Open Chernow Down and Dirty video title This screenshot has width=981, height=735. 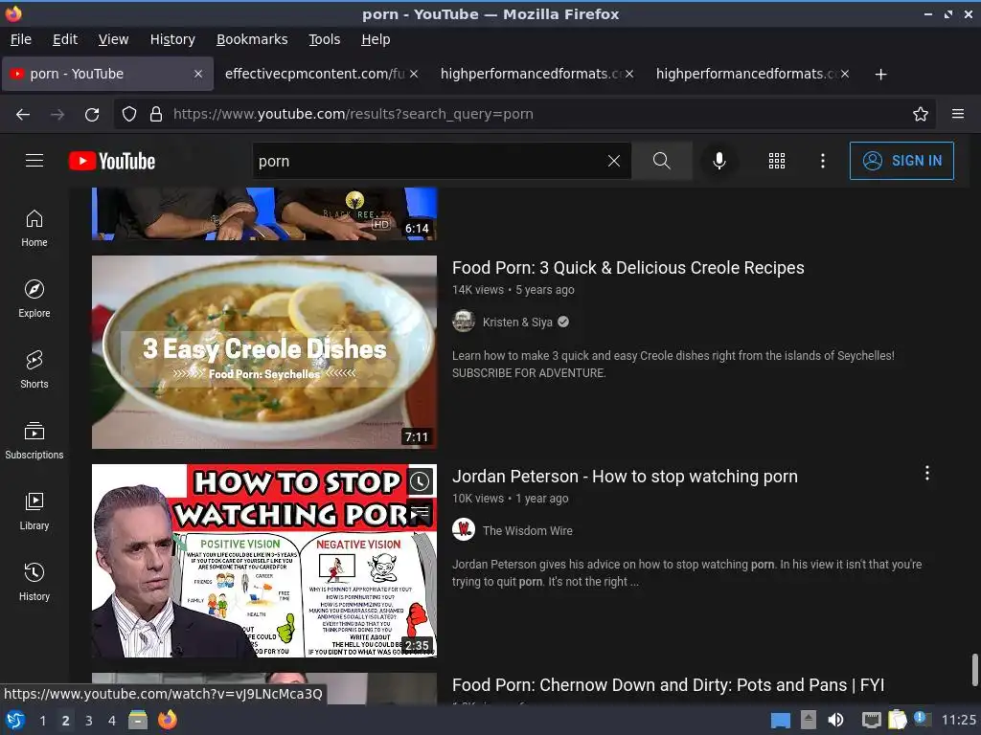point(668,685)
